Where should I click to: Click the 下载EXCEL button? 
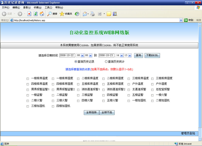pos(152,55)
